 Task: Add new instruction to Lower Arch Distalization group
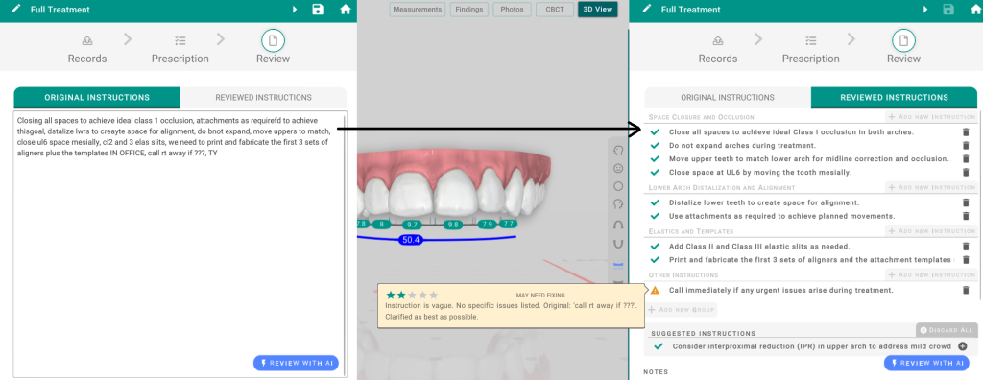point(931,187)
